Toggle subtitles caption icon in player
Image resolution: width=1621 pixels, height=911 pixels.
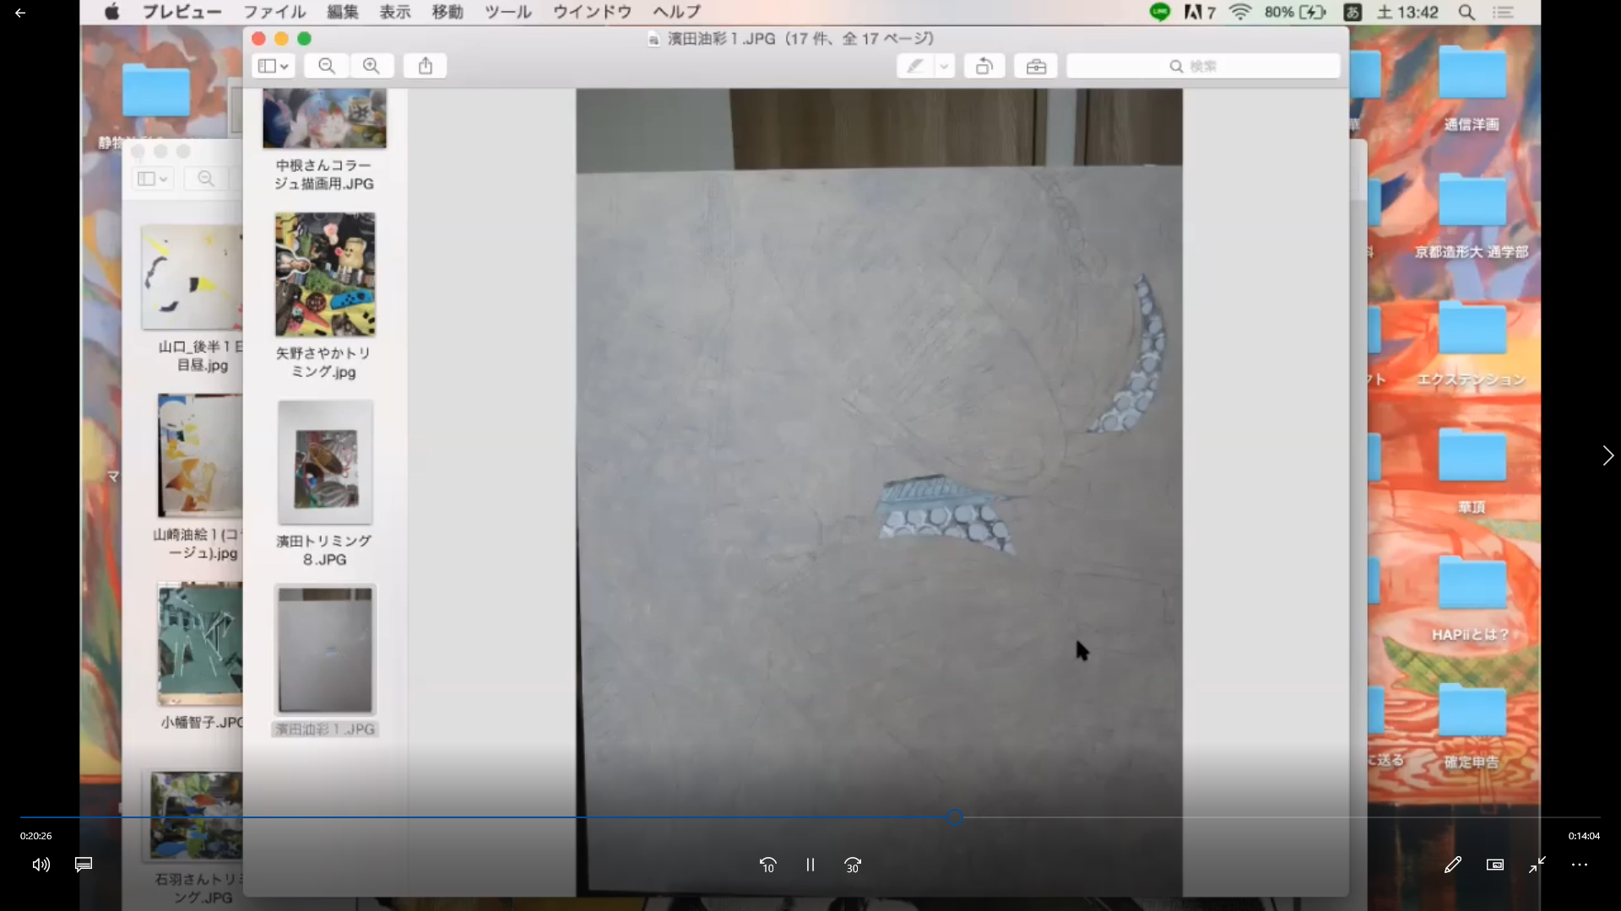[x=84, y=865]
